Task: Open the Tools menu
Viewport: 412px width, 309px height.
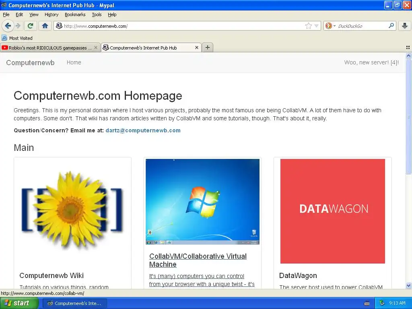Action: [97, 14]
